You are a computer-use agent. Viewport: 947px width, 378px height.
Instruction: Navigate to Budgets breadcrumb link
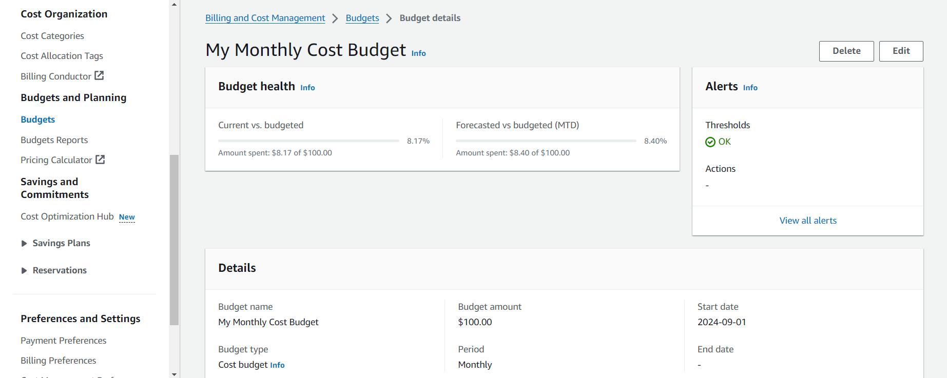tap(362, 18)
